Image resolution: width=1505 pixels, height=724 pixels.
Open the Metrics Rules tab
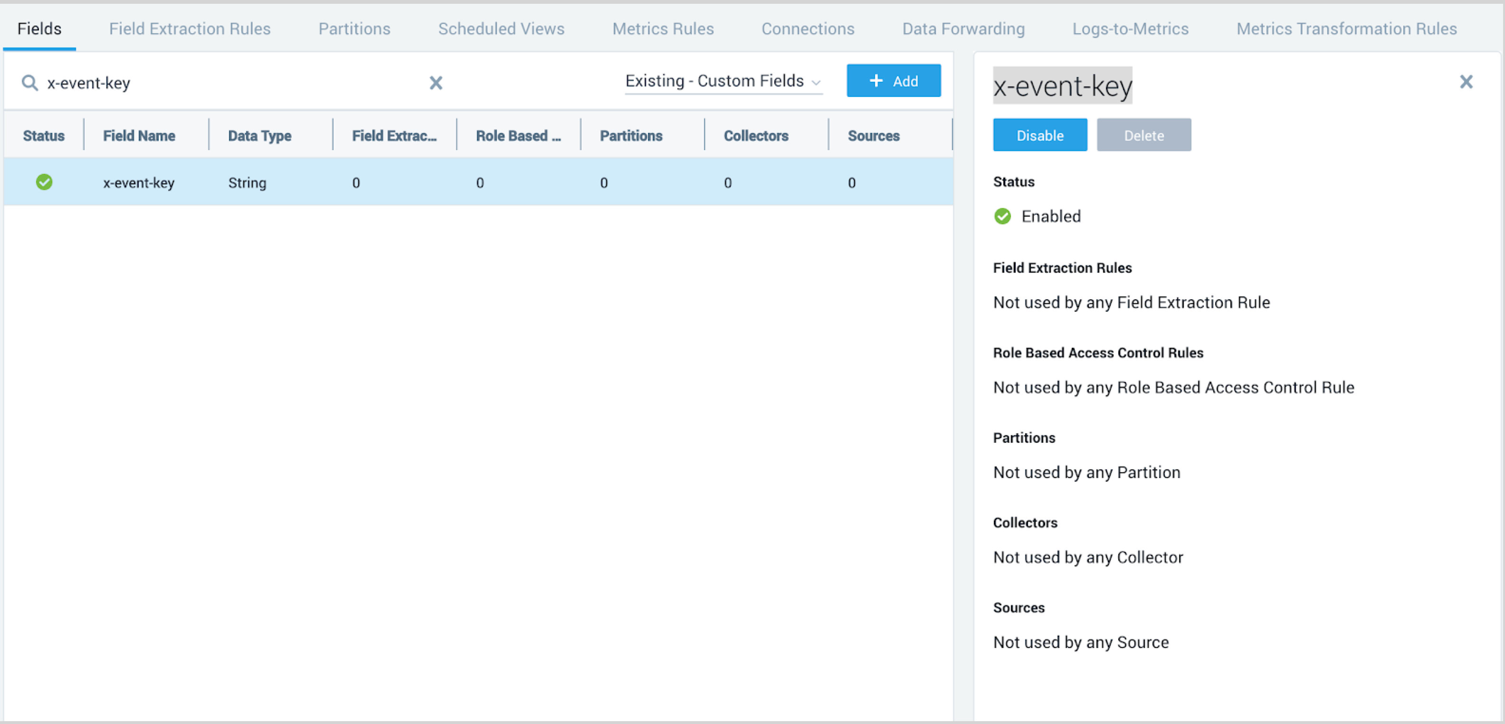(x=663, y=29)
